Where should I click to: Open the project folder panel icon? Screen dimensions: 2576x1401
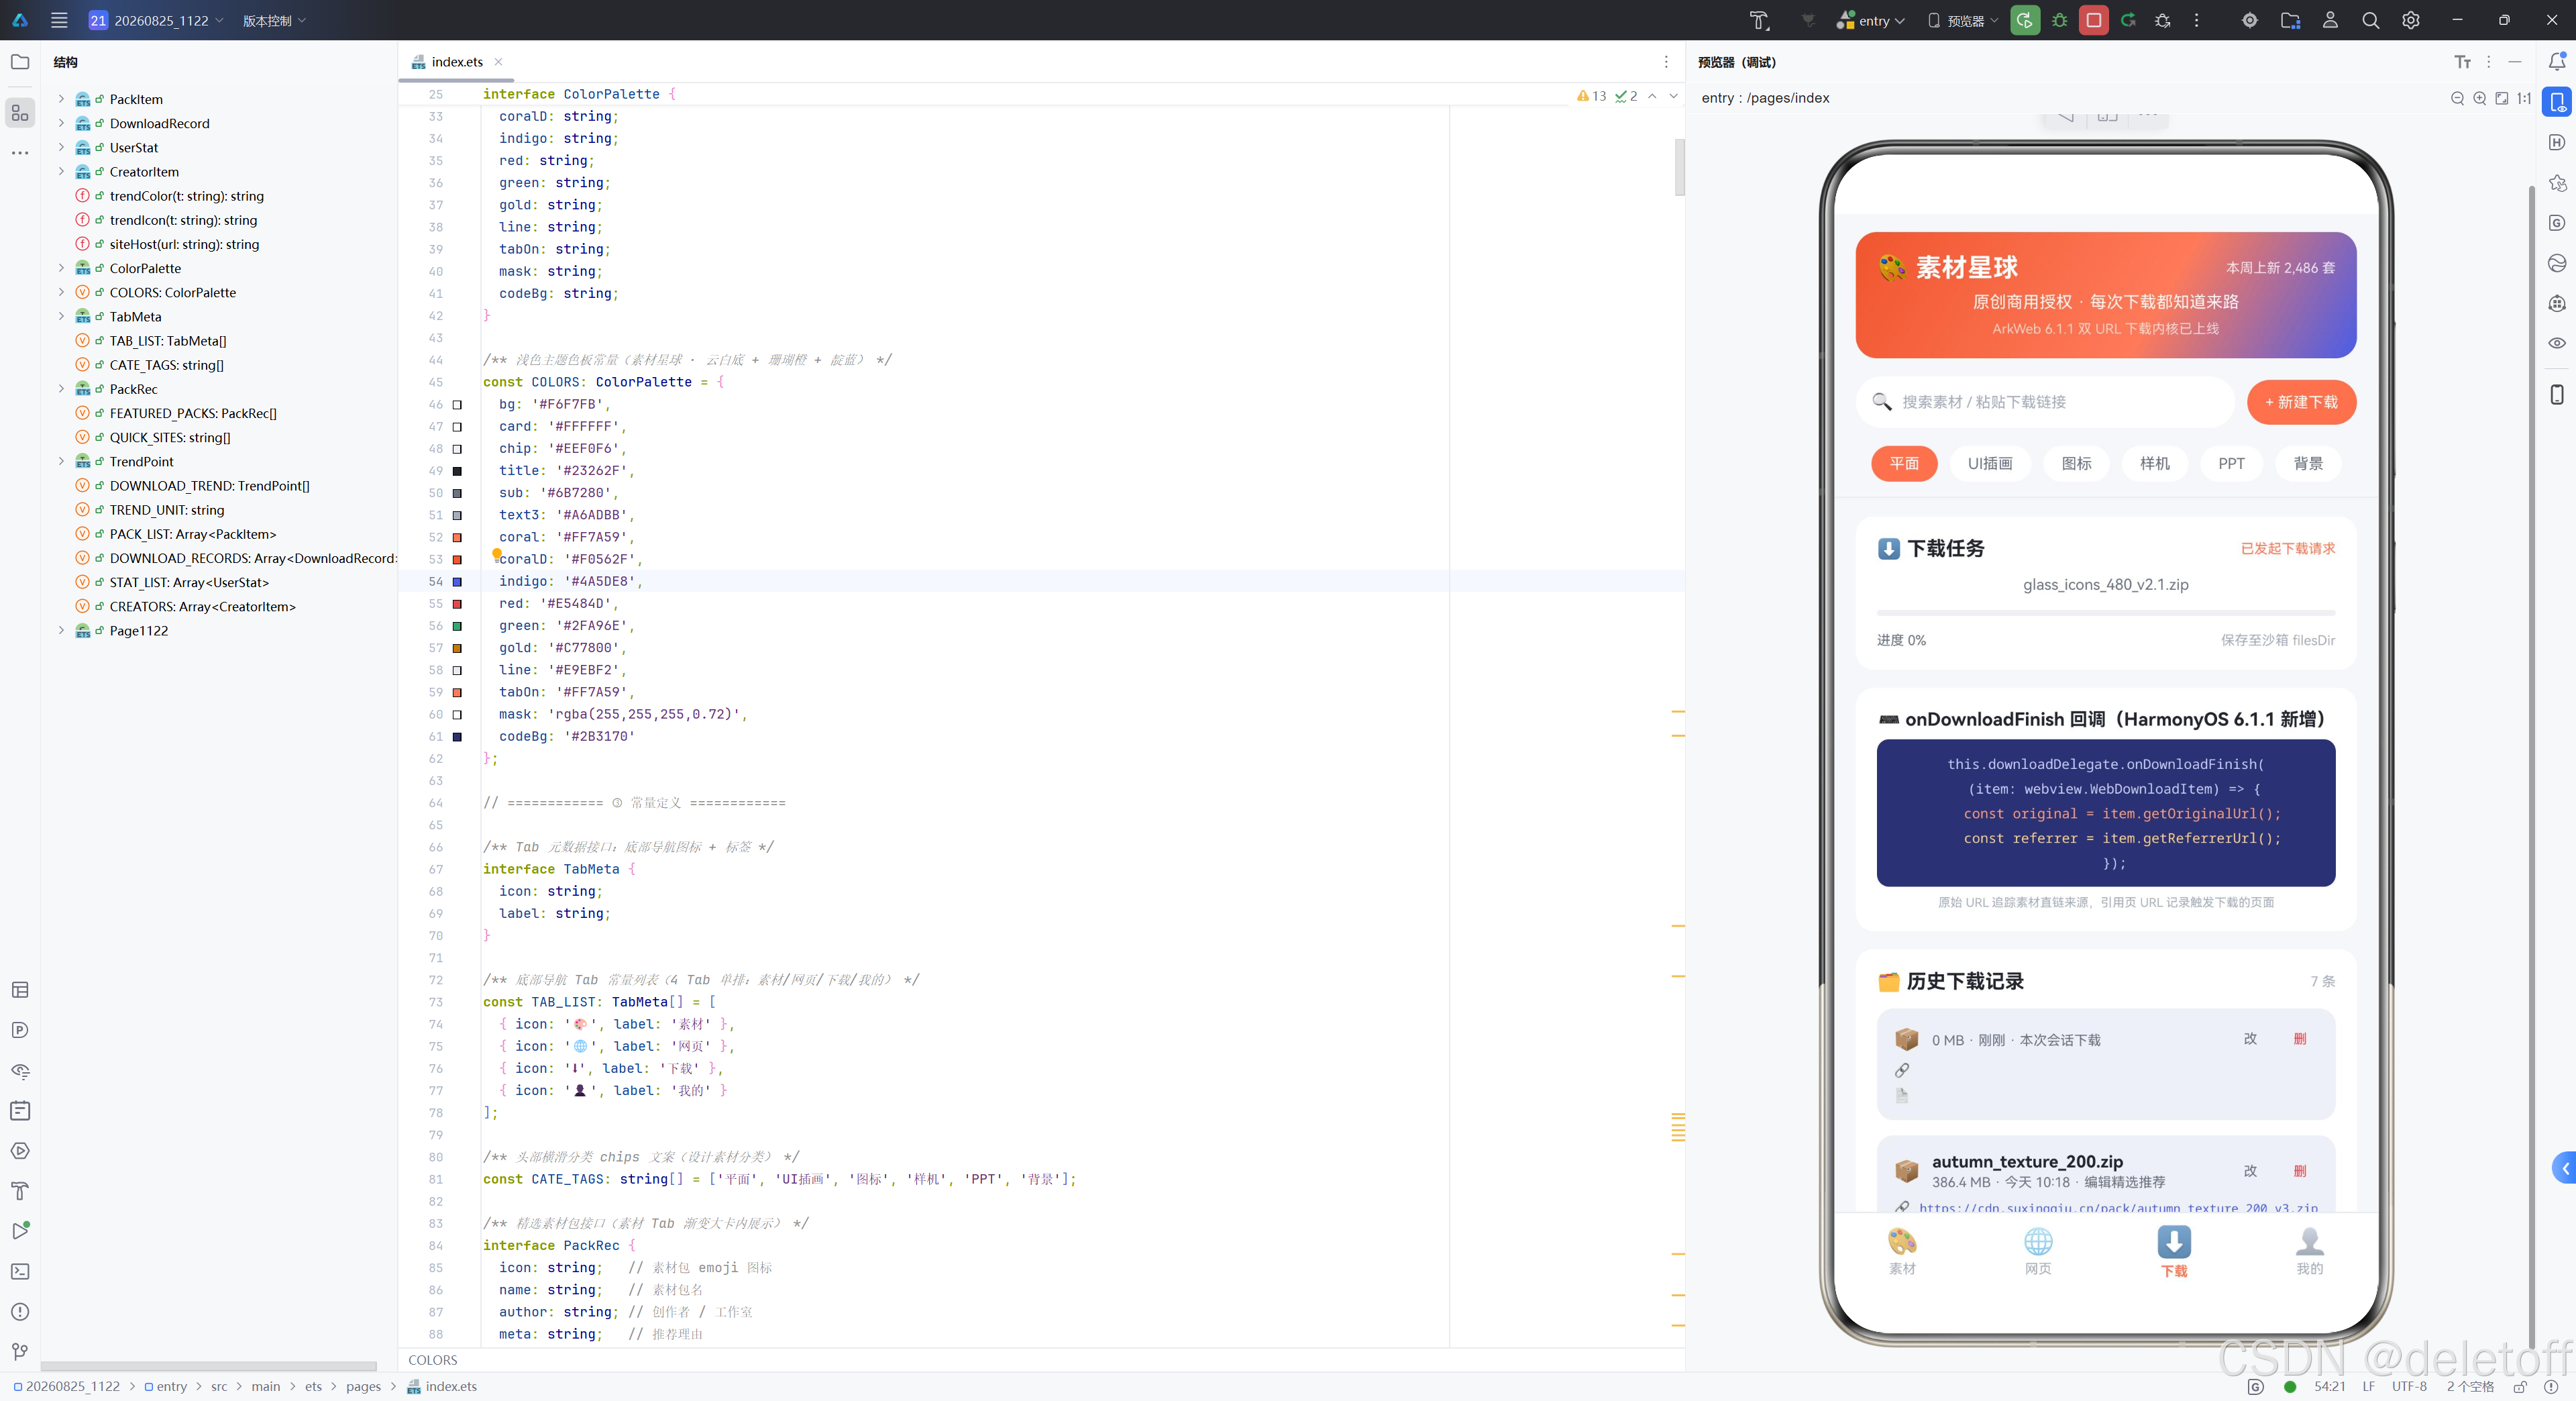click(x=20, y=62)
